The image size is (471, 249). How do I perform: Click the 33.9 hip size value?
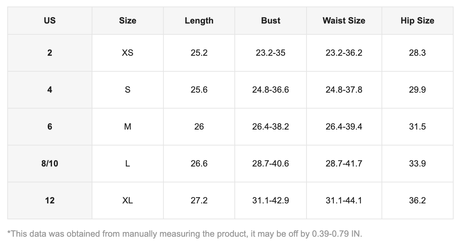417,164
